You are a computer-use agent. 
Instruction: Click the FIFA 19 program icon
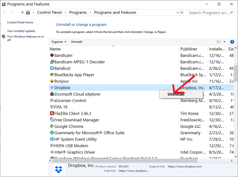(52, 107)
